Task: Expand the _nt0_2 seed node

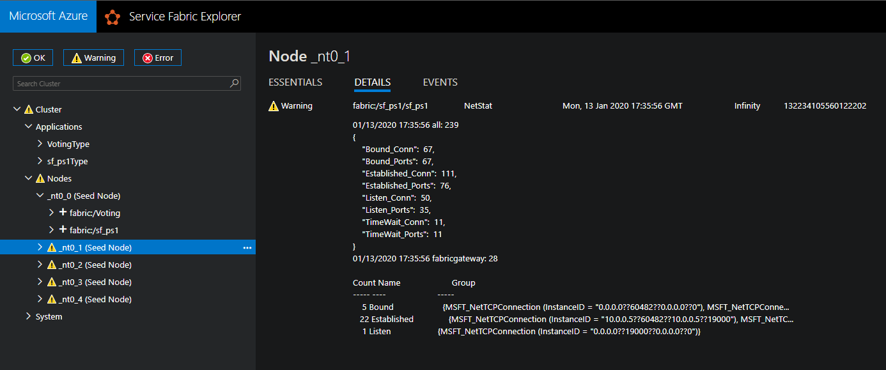Action: point(40,265)
